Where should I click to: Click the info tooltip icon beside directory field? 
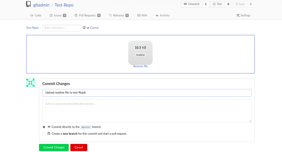pyautogui.click(x=84, y=28)
